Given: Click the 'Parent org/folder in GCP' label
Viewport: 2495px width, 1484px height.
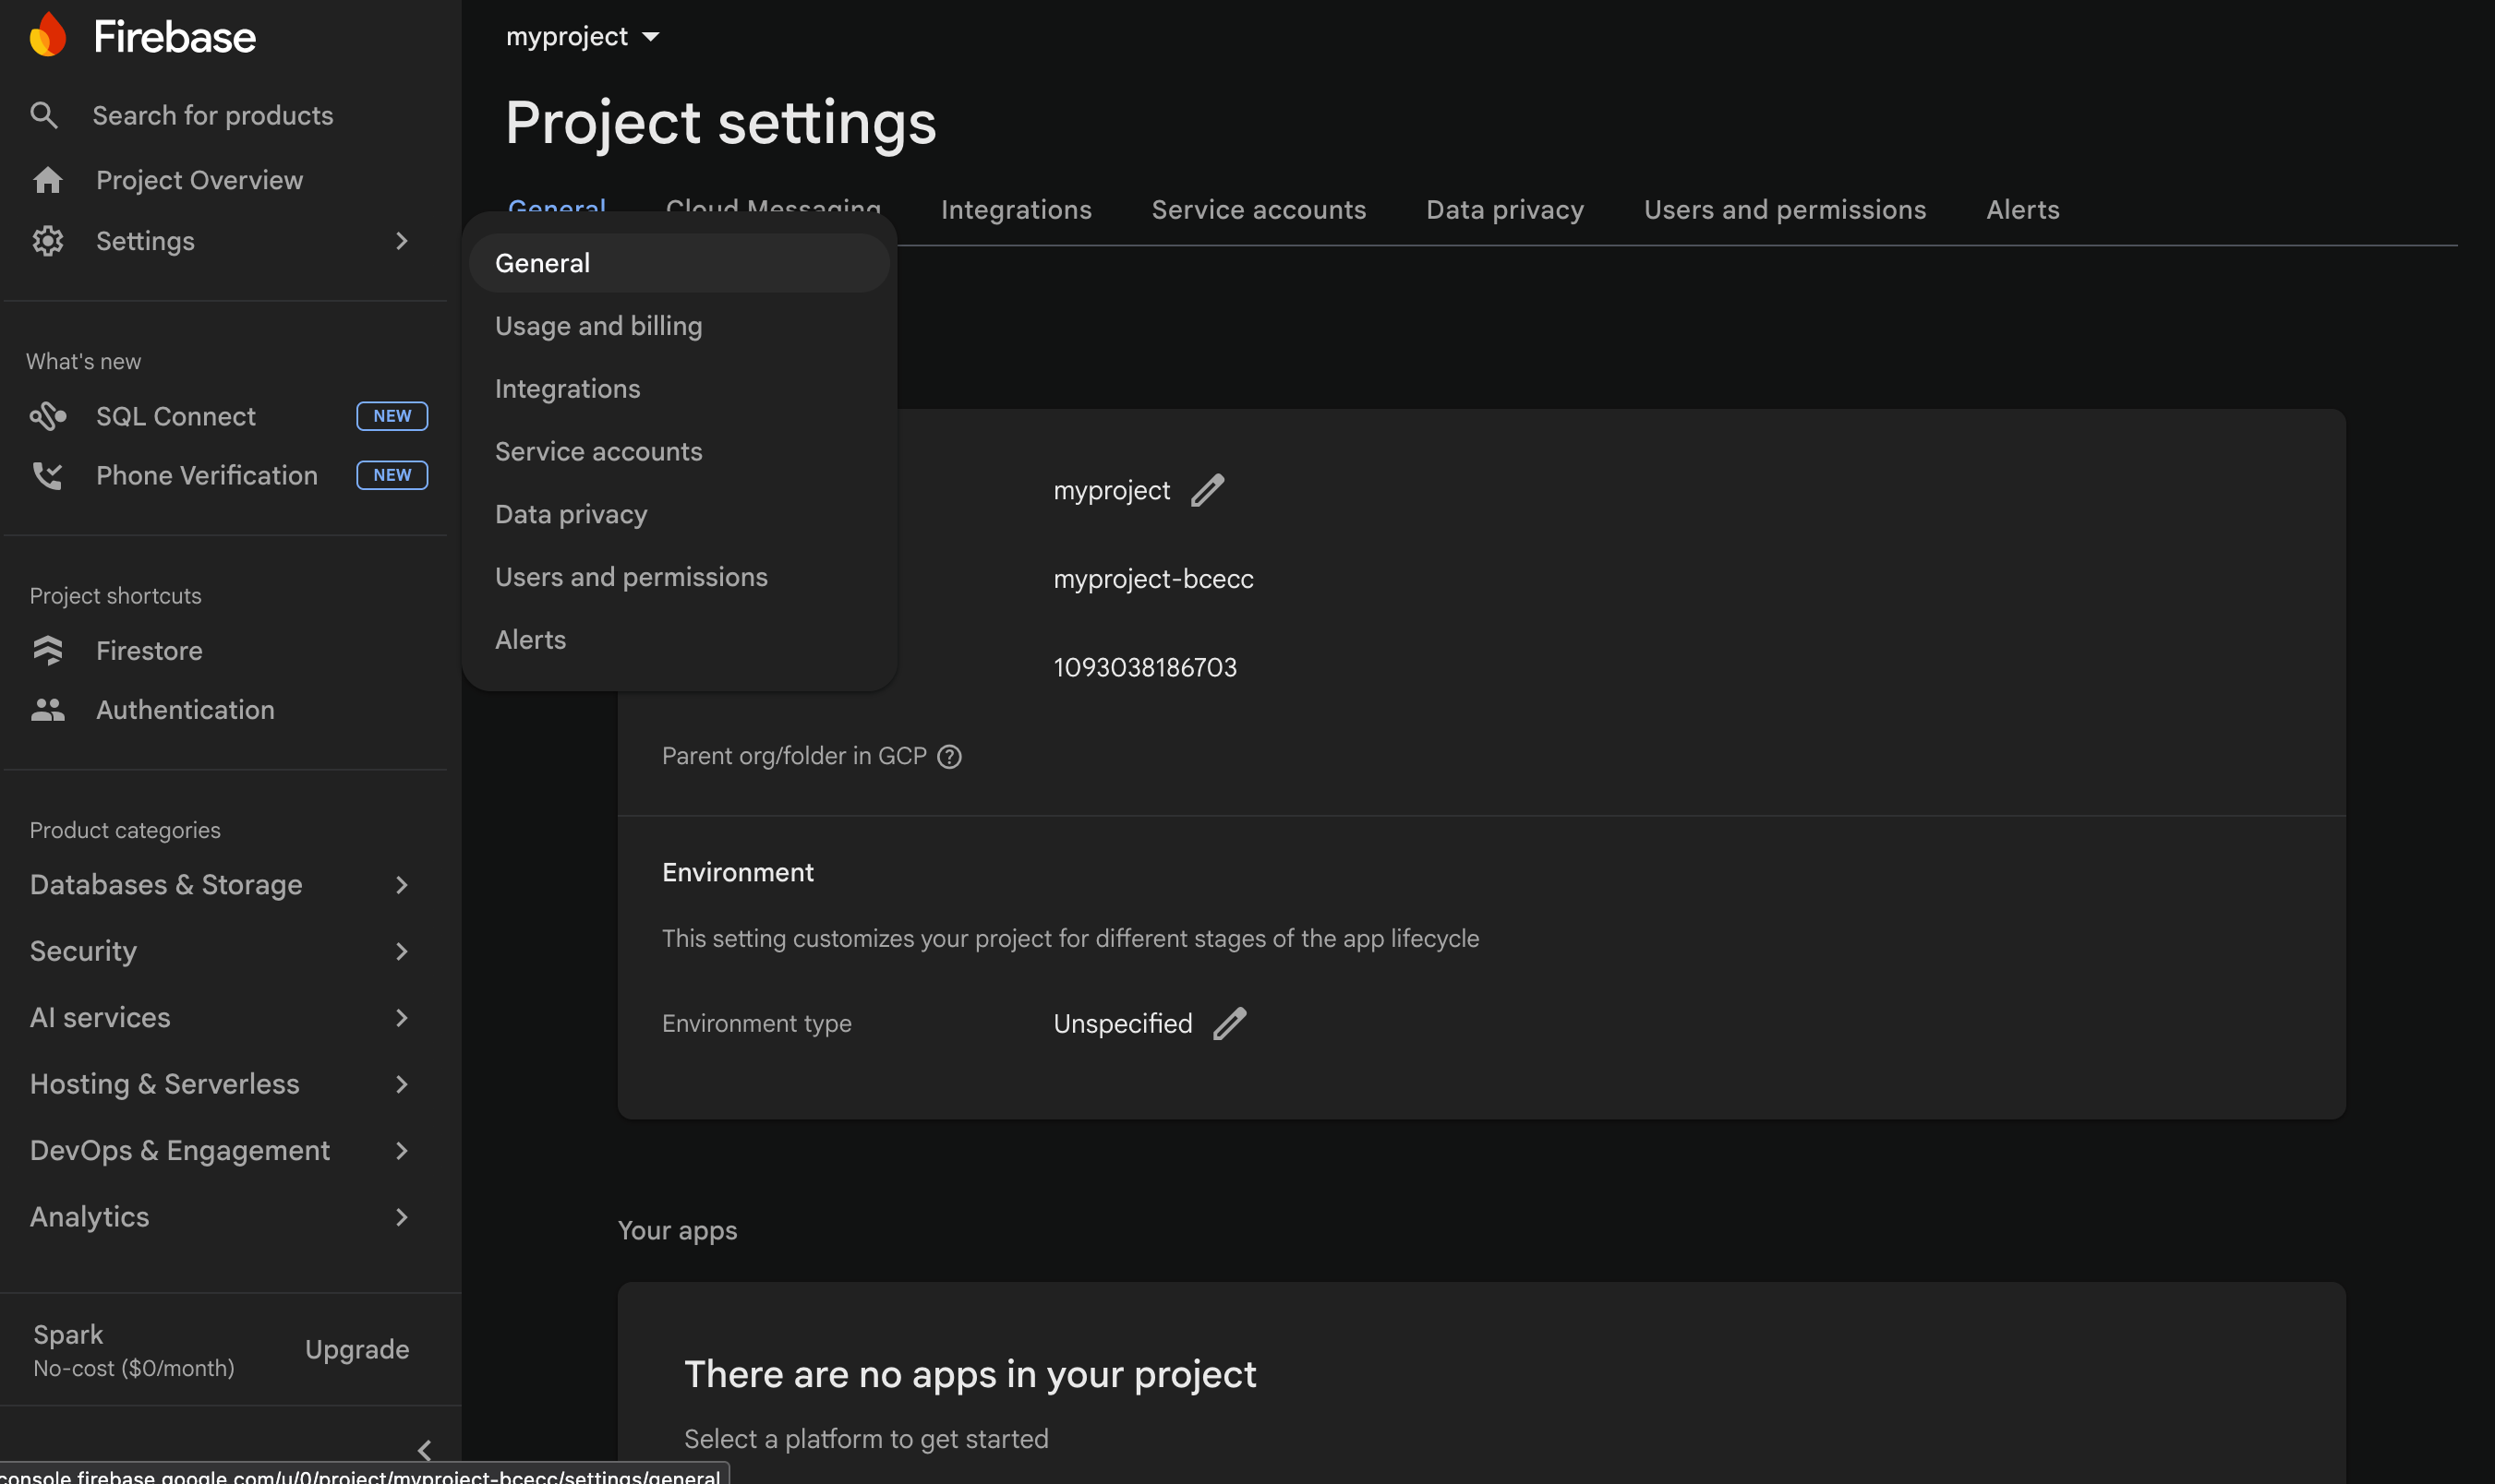Looking at the screenshot, I should point(794,757).
